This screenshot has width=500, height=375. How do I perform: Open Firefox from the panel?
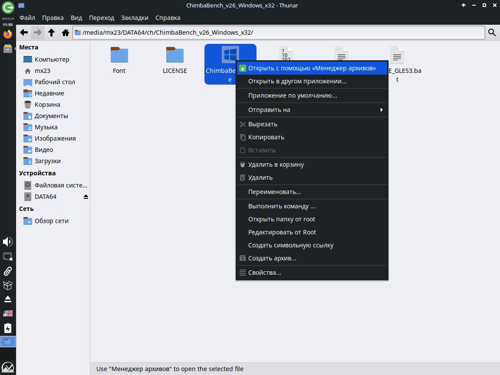point(8,34)
